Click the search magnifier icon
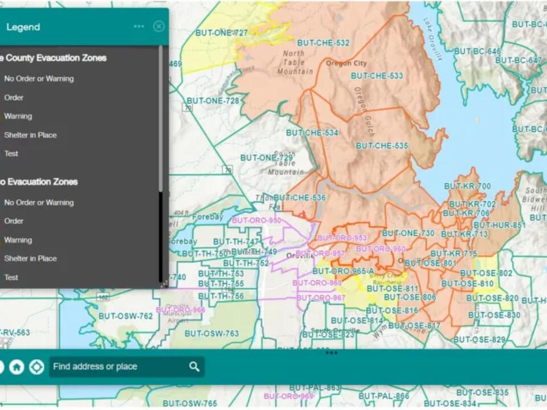 tap(194, 367)
